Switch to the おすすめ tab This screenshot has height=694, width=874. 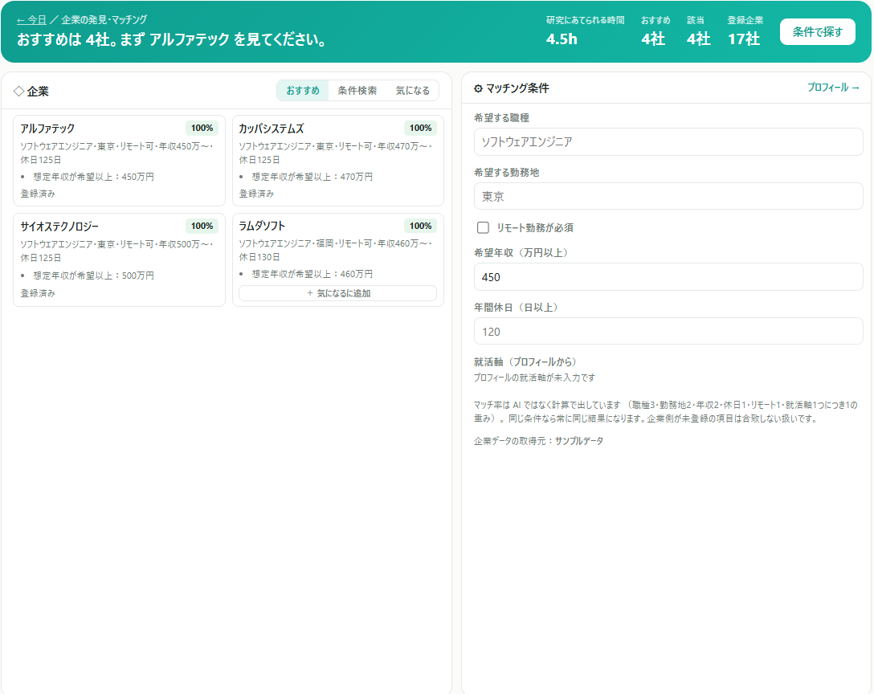pos(303,90)
